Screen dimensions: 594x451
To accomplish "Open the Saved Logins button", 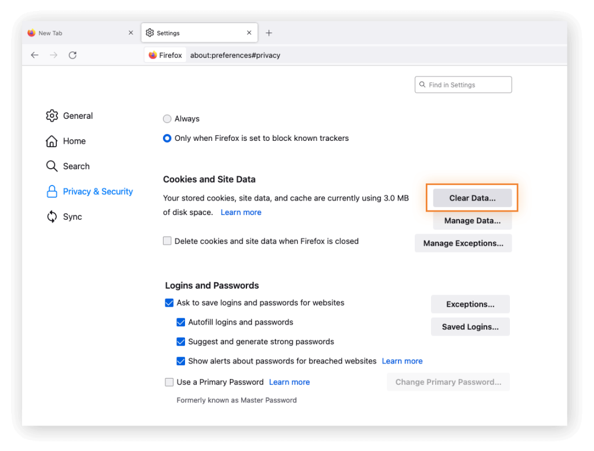I will coord(470,327).
